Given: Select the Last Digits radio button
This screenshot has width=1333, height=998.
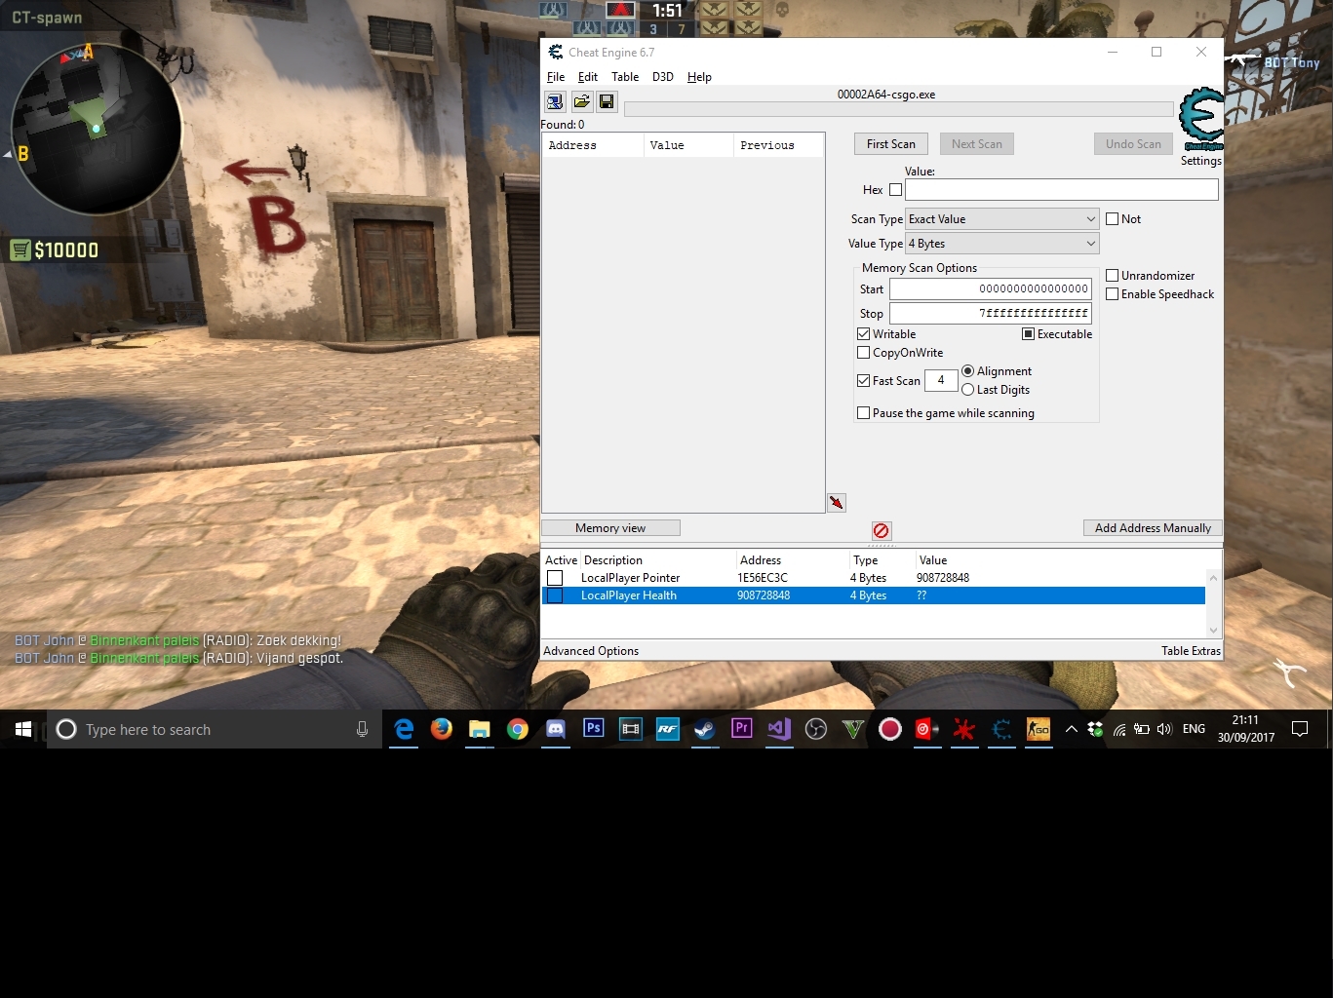Looking at the screenshot, I should (967, 390).
